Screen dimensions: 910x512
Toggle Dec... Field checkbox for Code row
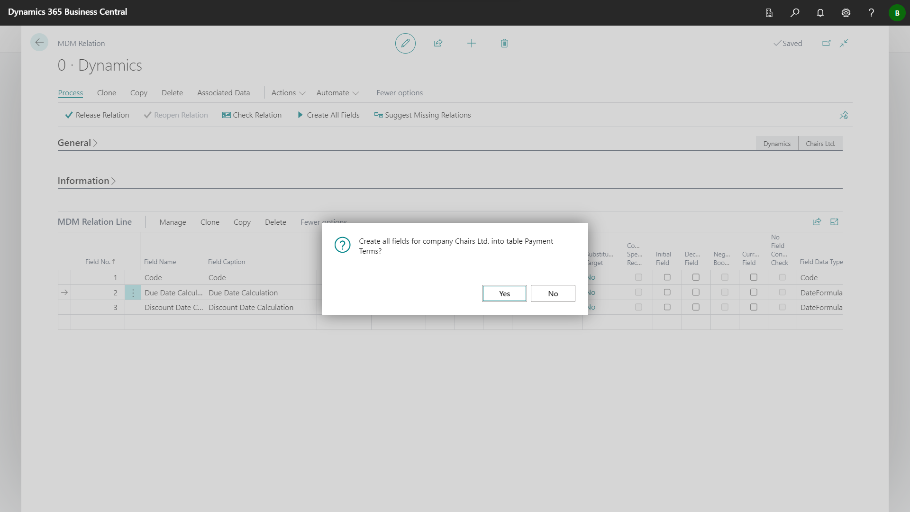[696, 277]
